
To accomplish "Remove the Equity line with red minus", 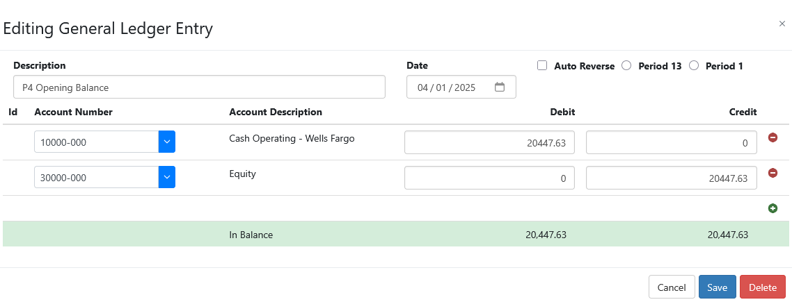I will pyautogui.click(x=773, y=173).
